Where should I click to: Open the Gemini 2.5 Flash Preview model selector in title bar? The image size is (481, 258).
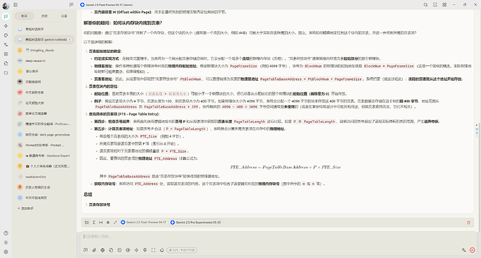tap(106, 5)
